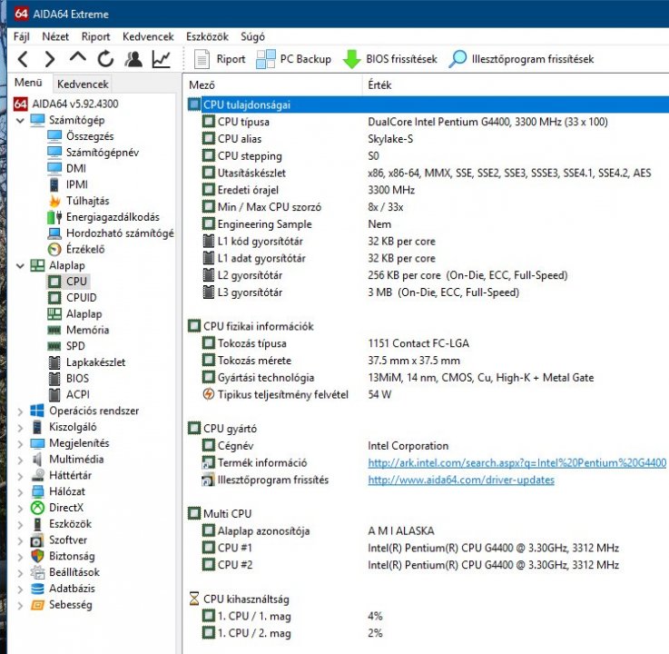Select DMI in the tree

coord(76,168)
